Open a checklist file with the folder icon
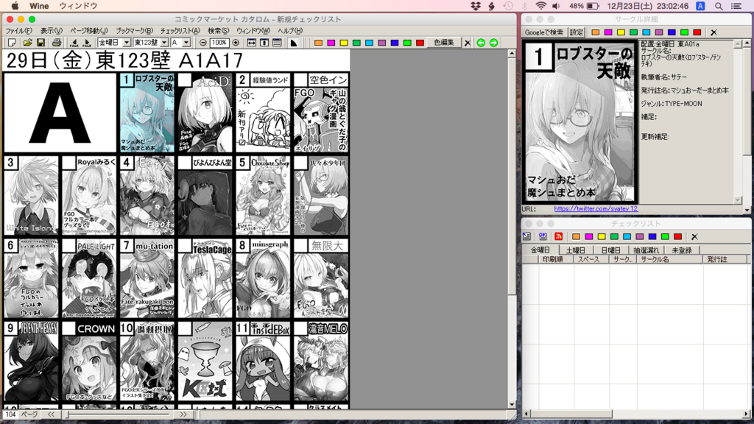 click(x=27, y=43)
